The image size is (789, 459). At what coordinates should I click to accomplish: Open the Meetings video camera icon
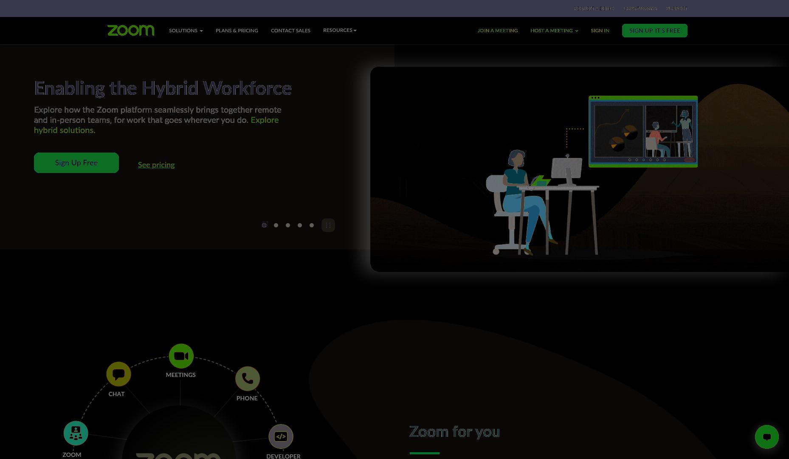pos(181,356)
